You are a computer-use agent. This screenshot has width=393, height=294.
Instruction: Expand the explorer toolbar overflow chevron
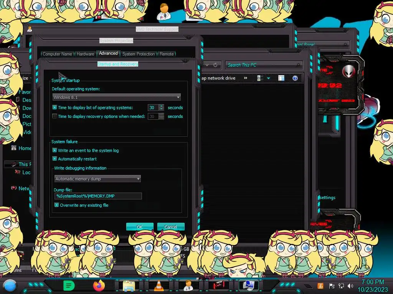(246, 78)
